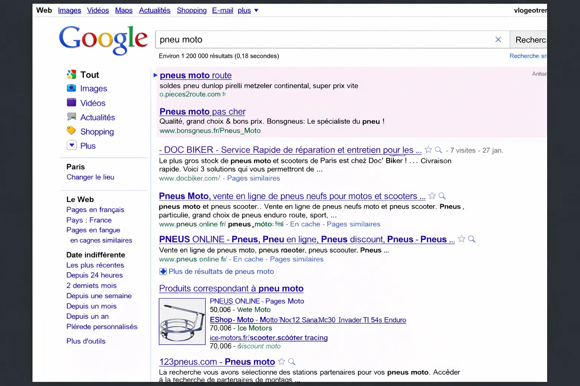Viewport: 580px width, 386px height.
Task: Open Actualités in top navigation
Action: (x=155, y=10)
